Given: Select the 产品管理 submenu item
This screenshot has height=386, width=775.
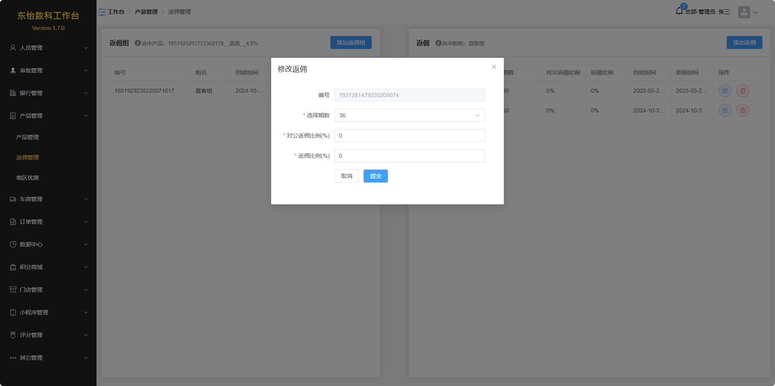Looking at the screenshot, I should (x=28, y=137).
